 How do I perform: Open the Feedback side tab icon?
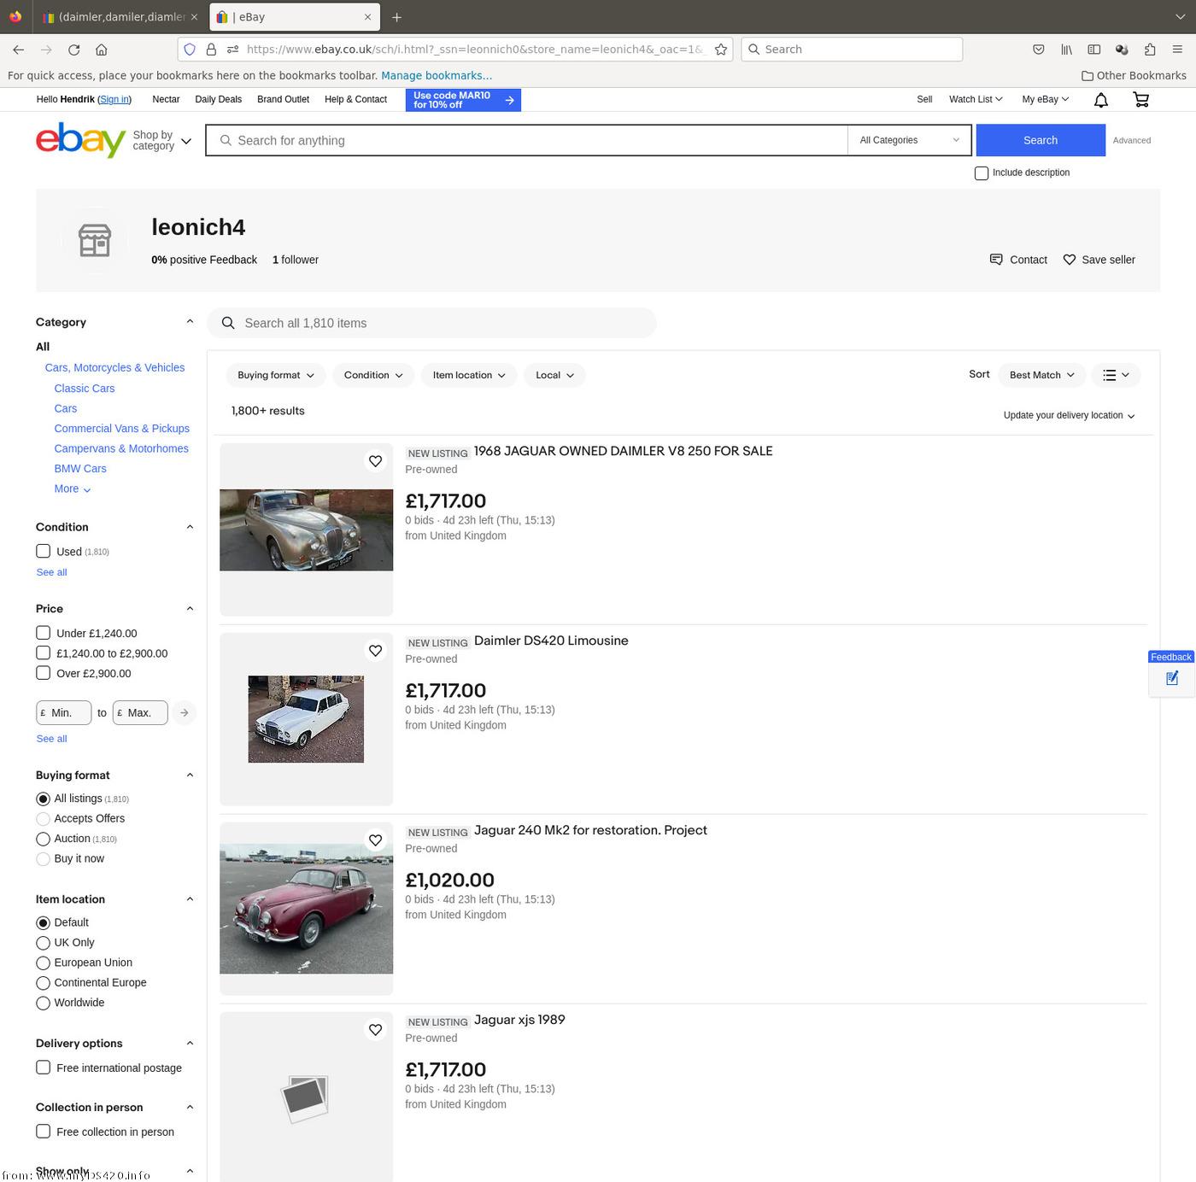point(1171,678)
